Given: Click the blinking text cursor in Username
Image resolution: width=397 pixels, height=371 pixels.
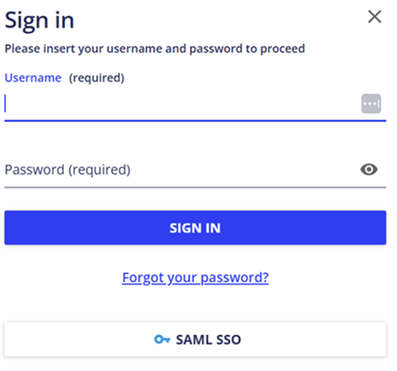Looking at the screenshot, I should (5, 103).
